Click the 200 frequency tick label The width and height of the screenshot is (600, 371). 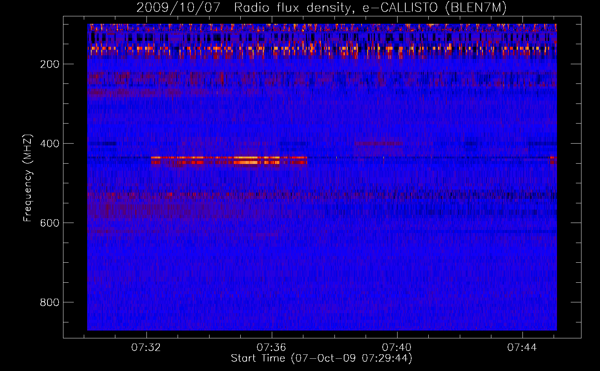[x=50, y=64]
